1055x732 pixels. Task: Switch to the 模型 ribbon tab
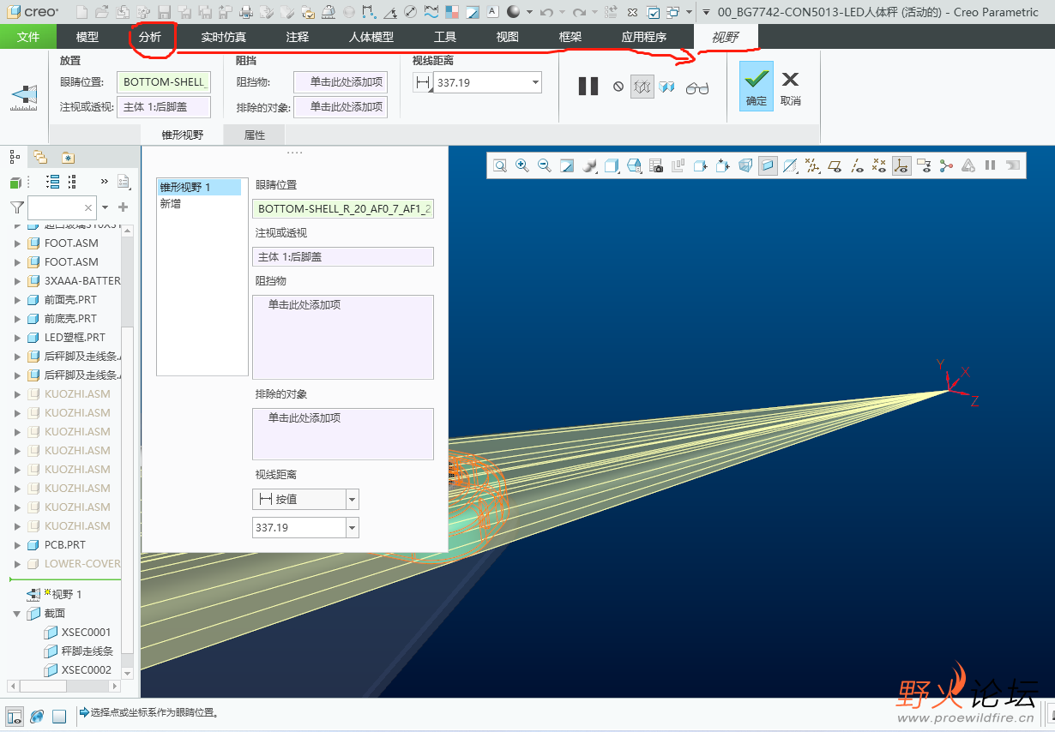87,37
